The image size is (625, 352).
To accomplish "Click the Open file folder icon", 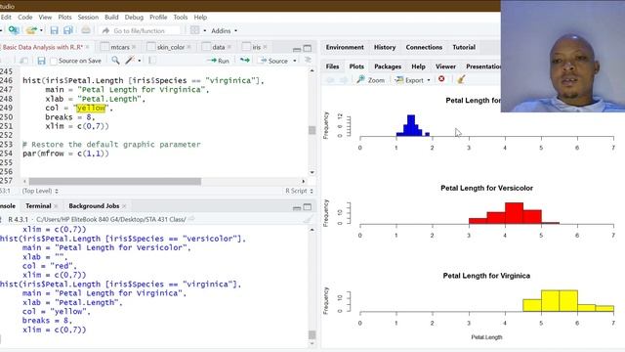I will point(31,30).
